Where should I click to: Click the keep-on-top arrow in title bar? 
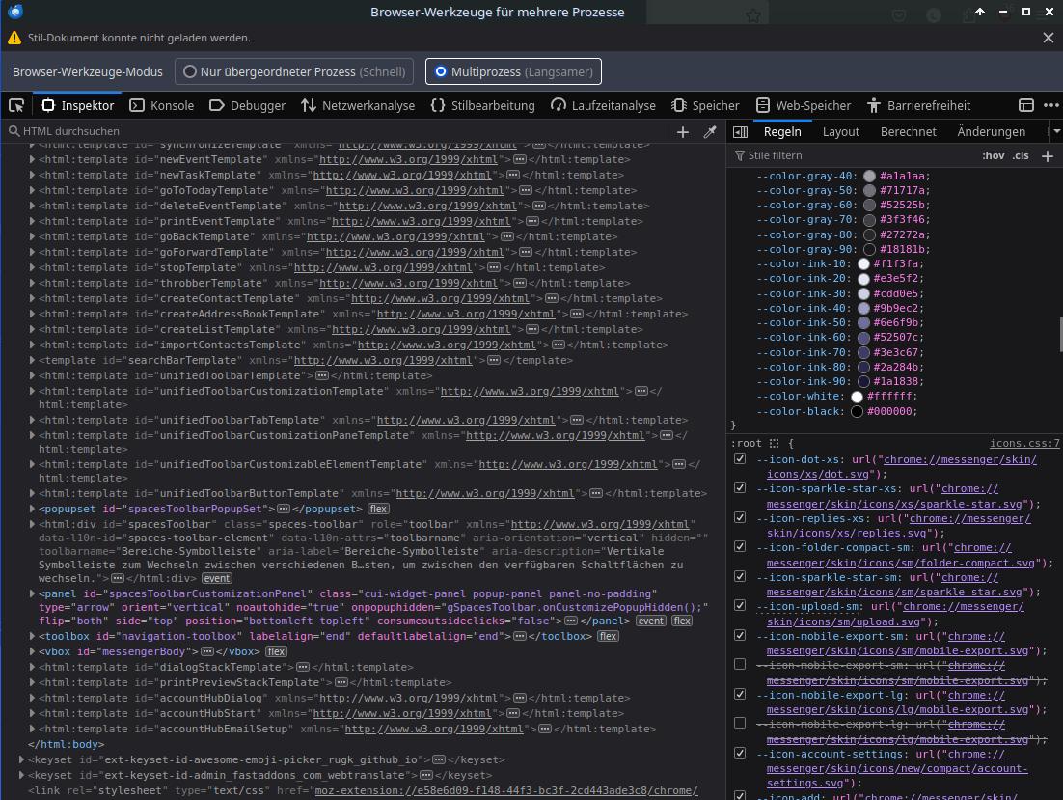tap(980, 12)
